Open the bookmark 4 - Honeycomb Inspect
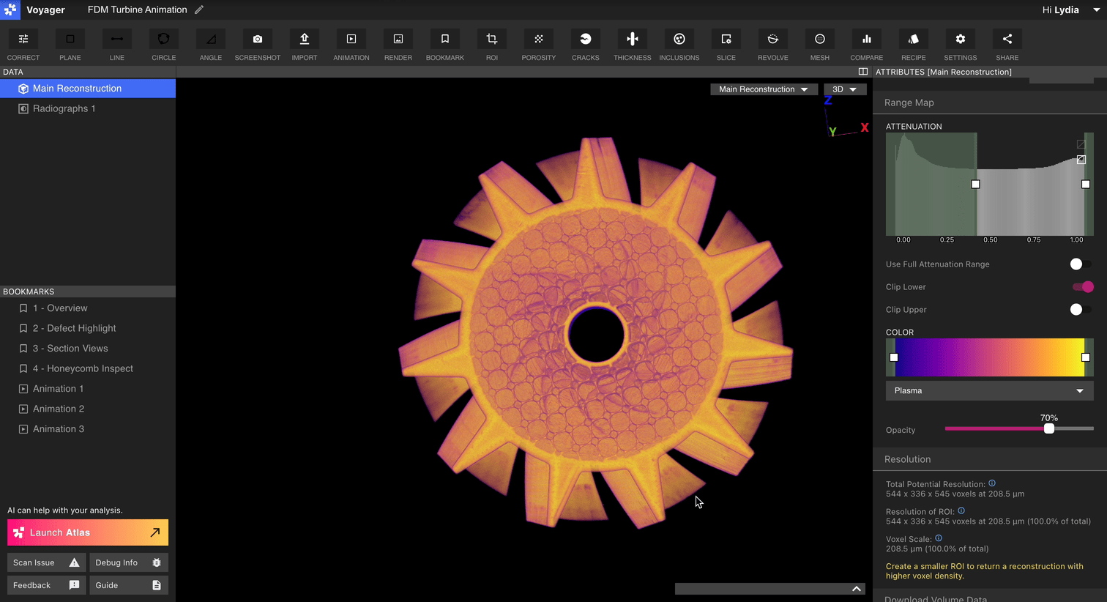This screenshot has width=1107, height=602. click(x=83, y=368)
